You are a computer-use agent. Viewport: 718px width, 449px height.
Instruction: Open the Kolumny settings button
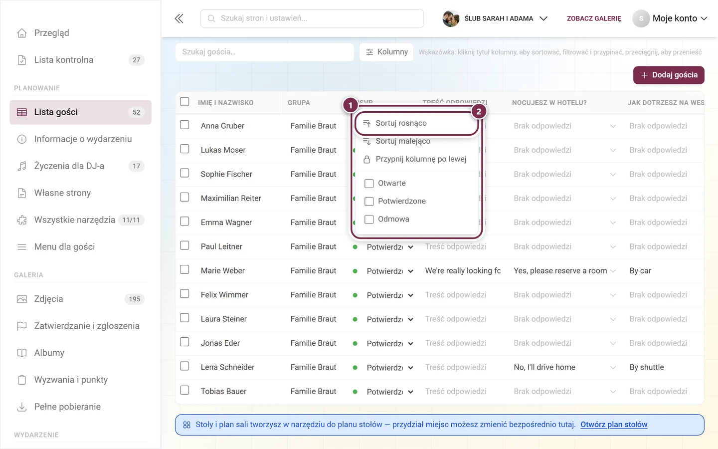click(386, 52)
